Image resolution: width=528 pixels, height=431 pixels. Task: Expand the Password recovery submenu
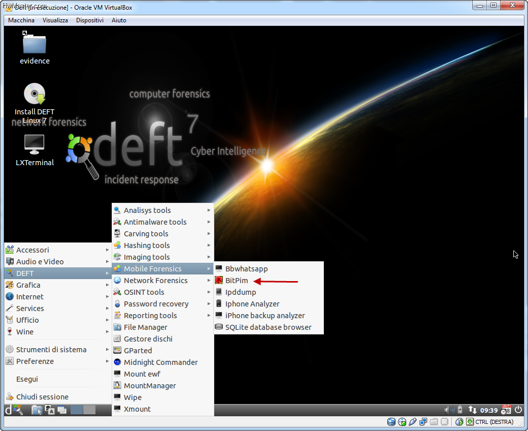[163, 304]
